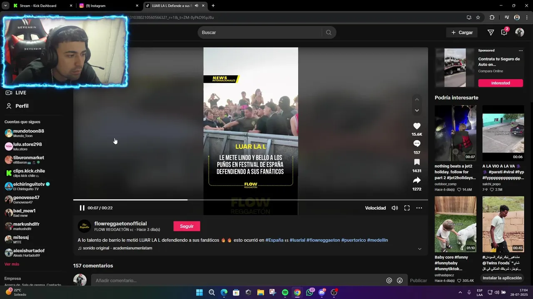533x299 pixels.
Task: Click the #flowreggaeton hashtag
Action: point(323,240)
